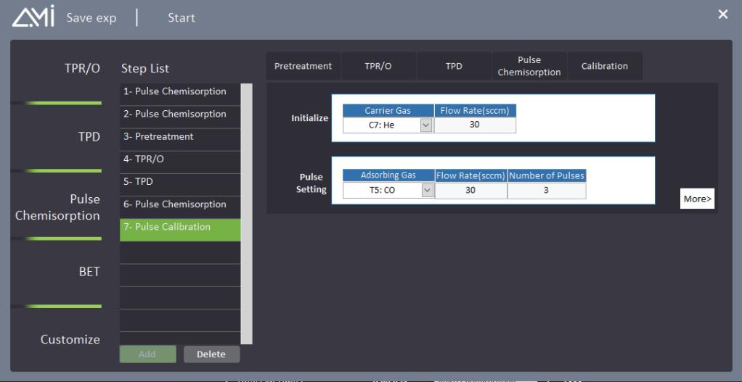Viewport: 742px width, 382px height.
Task: Open Customize in left sidebar
Action: click(x=70, y=339)
